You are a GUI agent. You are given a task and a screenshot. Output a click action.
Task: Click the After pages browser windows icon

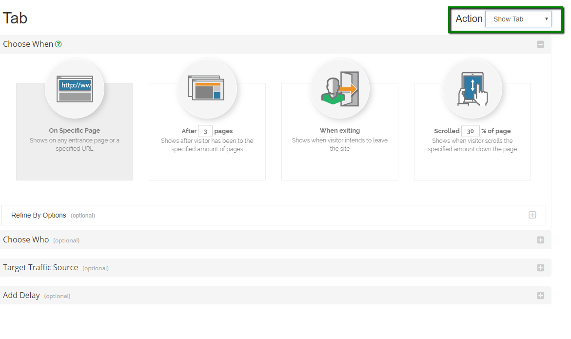point(207,89)
